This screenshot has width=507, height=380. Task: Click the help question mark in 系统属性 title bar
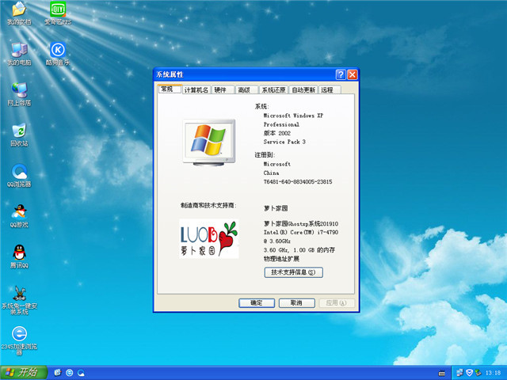[341, 74]
